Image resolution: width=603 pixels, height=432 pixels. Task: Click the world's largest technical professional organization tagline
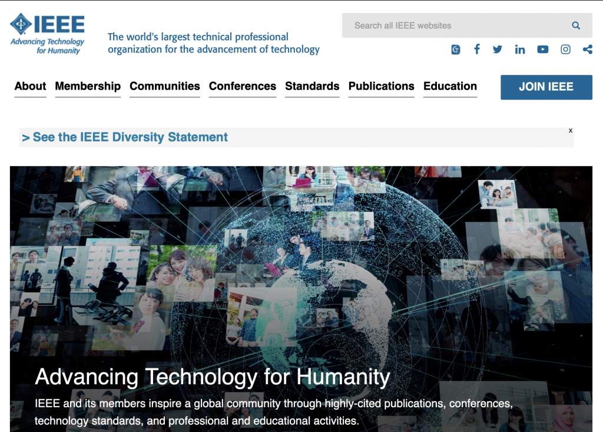213,43
